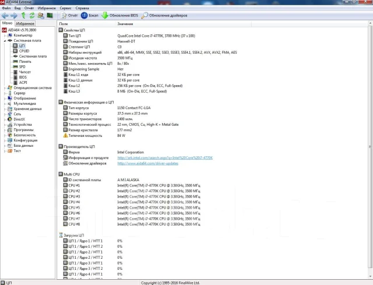The width and height of the screenshot is (373, 285).
Task: Expand the Отображение node
Action: coord(5,98)
